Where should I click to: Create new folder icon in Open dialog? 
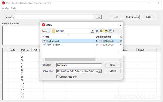coord(106,31)
